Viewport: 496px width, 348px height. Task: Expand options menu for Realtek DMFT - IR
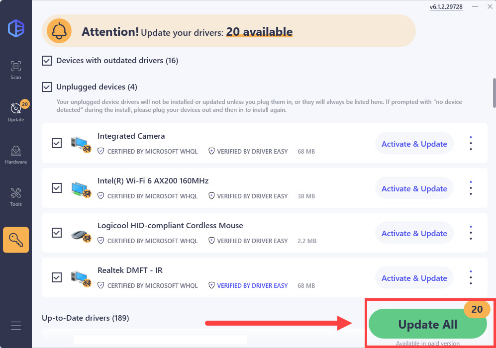tap(471, 278)
